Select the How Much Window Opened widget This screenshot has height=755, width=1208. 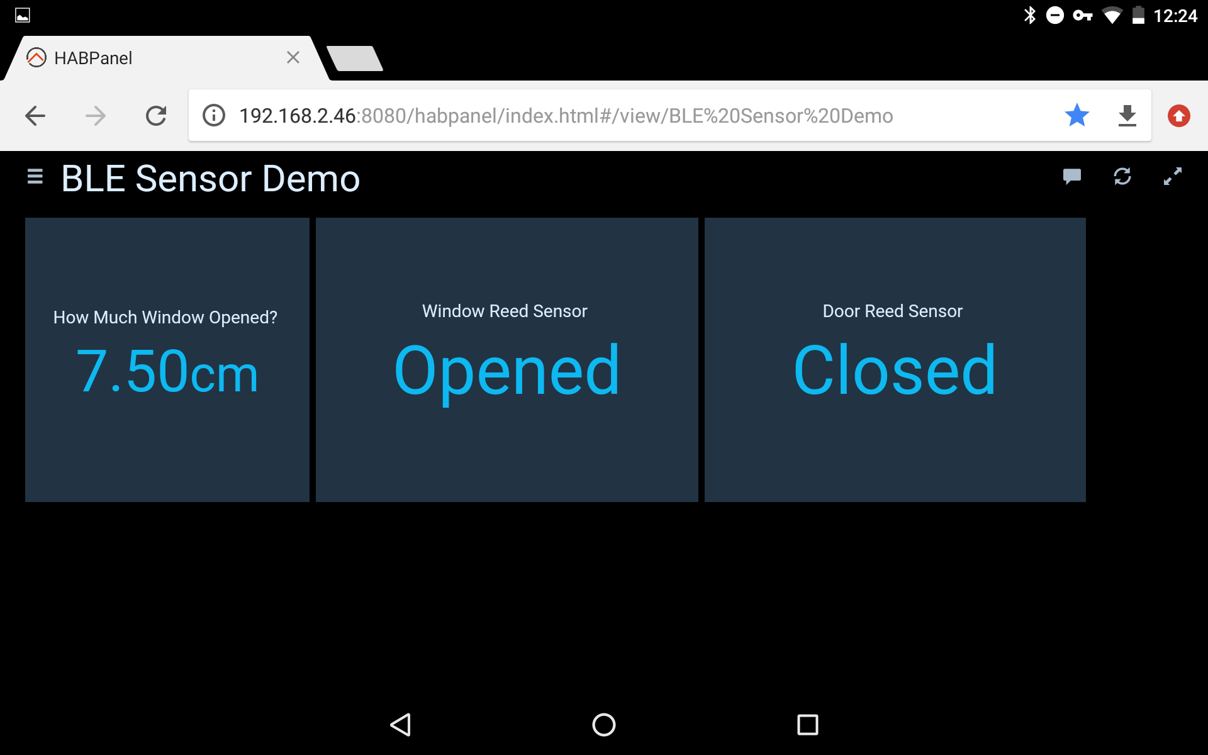pyautogui.click(x=166, y=360)
